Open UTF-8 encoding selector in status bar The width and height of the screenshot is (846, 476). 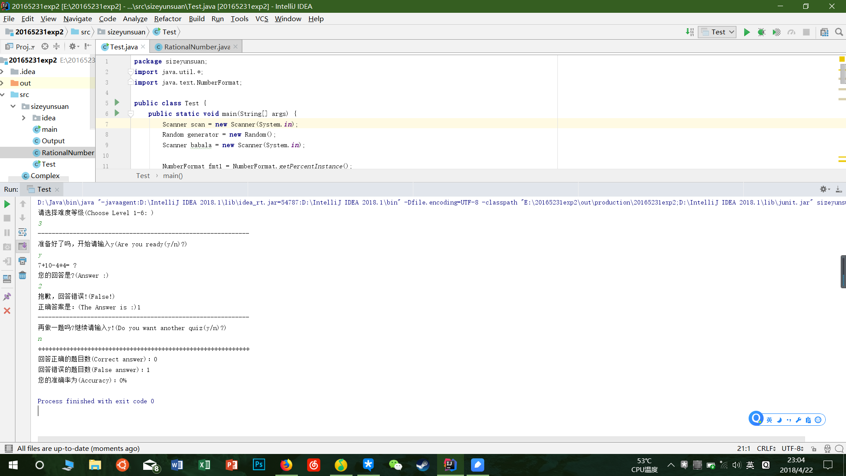pyautogui.click(x=793, y=448)
